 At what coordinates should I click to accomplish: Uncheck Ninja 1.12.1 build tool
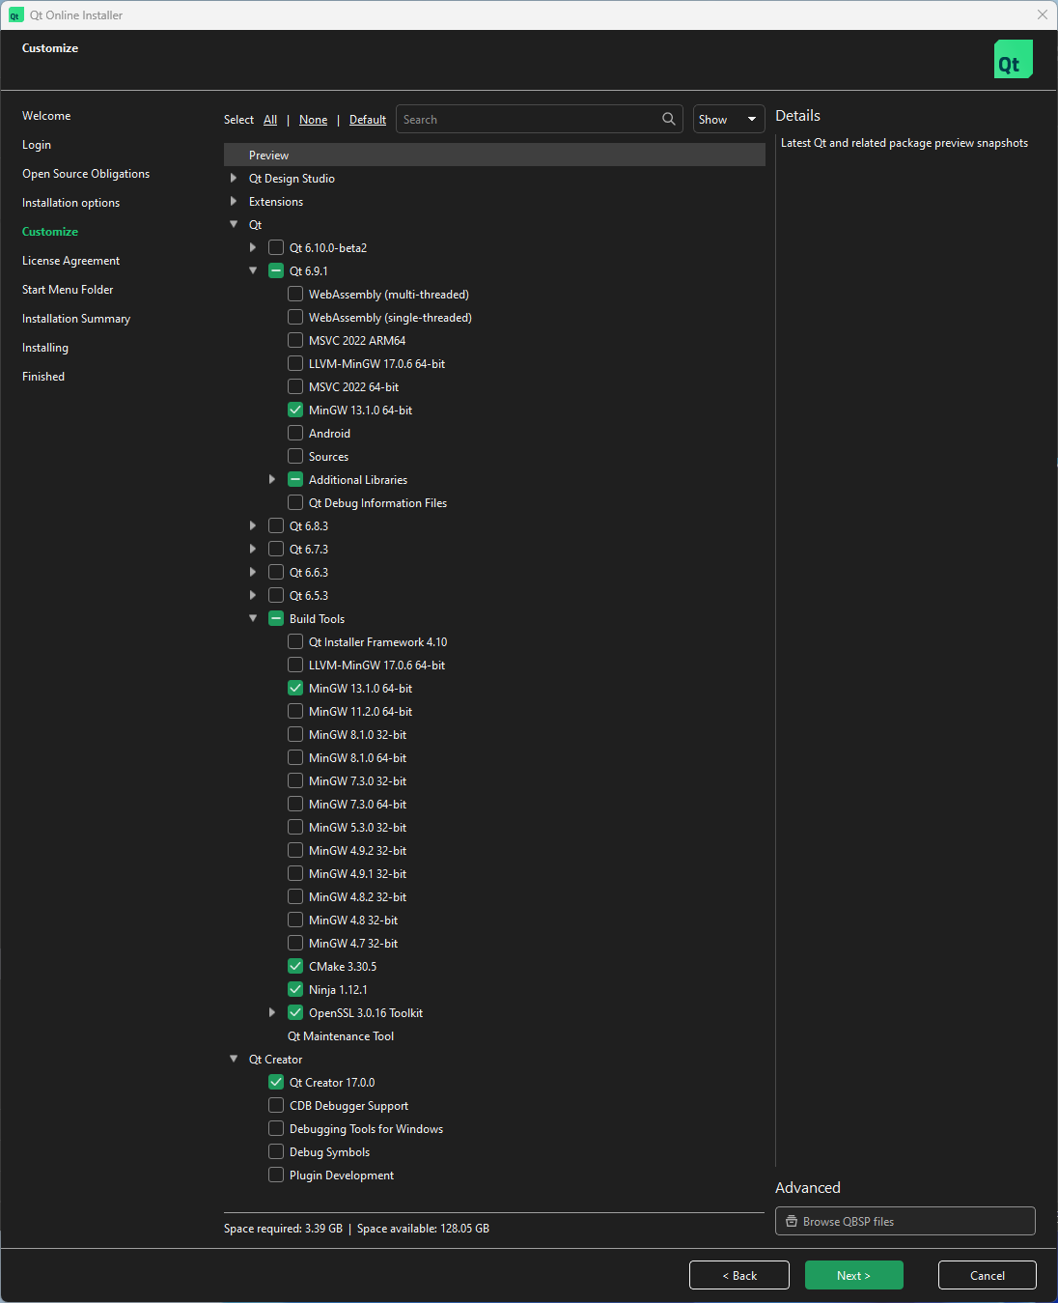[x=295, y=990]
